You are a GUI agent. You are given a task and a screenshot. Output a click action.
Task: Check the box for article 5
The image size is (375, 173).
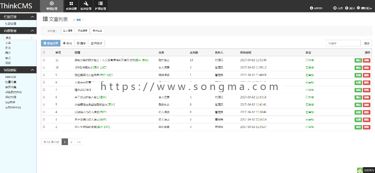click(x=44, y=105)
